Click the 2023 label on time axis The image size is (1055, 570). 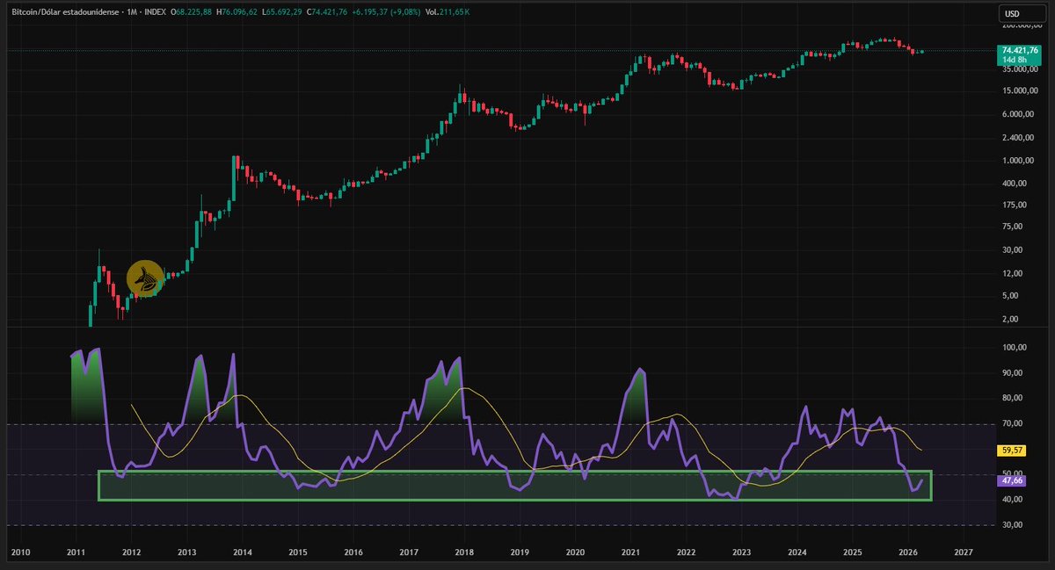pyautogui.click(x=741, y=552)
